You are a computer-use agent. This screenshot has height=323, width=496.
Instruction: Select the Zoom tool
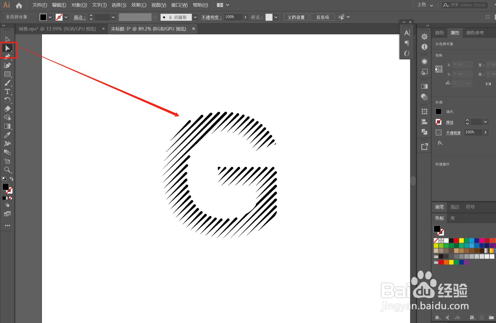[7, 170]
